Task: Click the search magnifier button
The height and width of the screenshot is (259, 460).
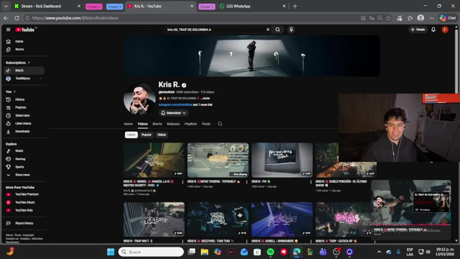Action: click(x=277, y=29)
